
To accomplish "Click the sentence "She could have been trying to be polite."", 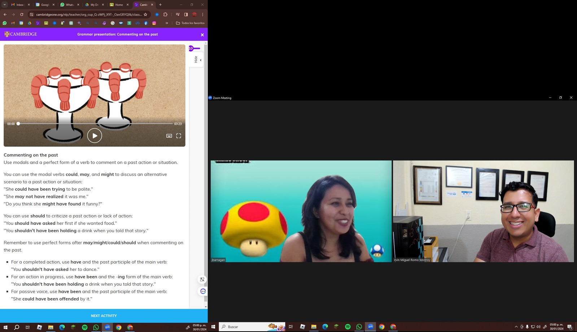I will point(48,189).
